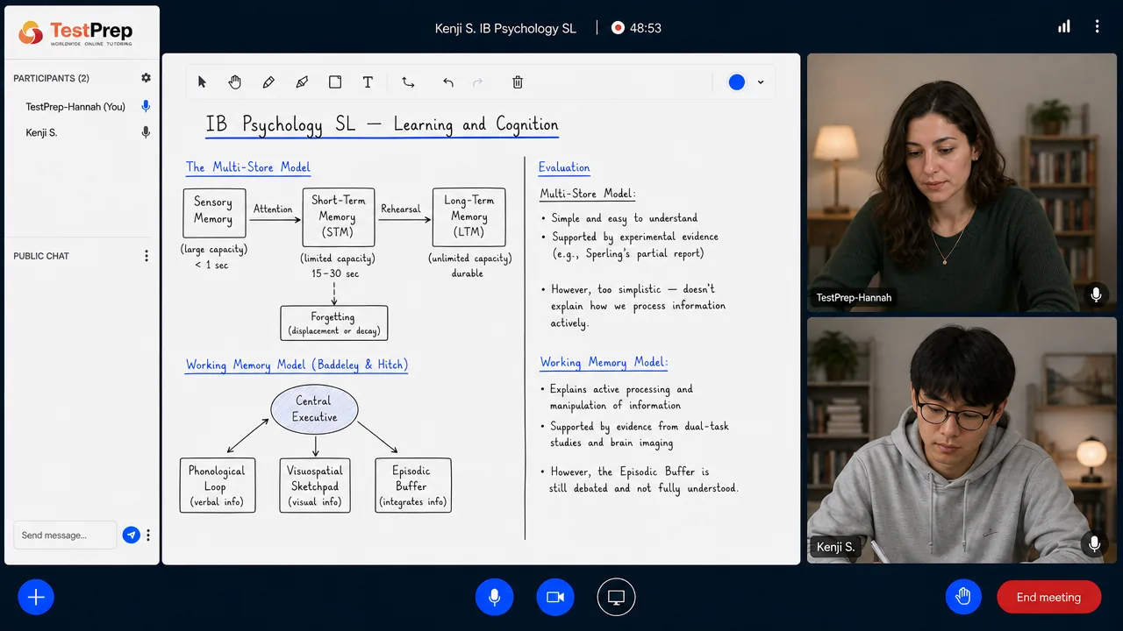
Task: Select the pointer selection tool
Action: 202,82
